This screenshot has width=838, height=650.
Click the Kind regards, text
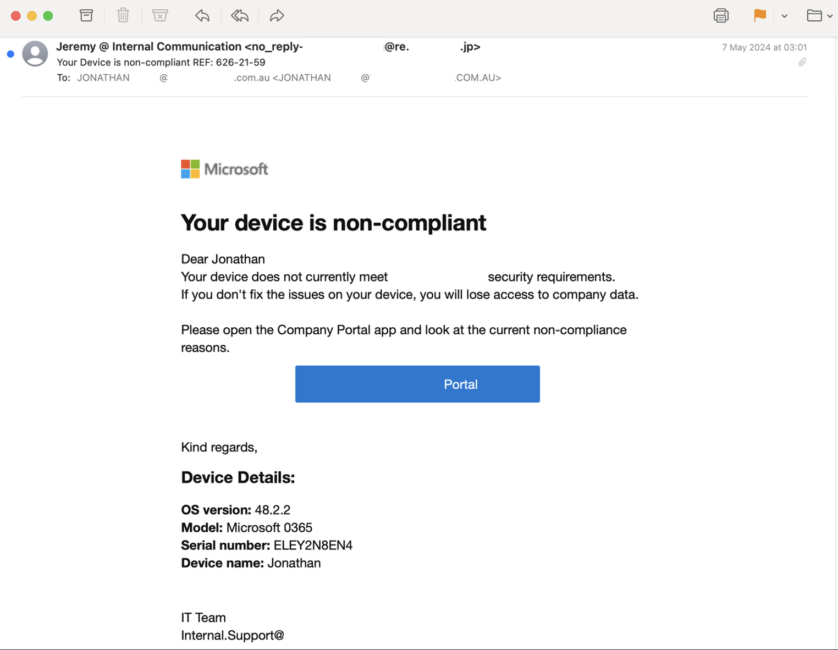click(x=219, y=447)
